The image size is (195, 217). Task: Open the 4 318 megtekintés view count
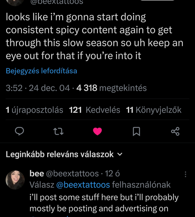coord(111,88)
